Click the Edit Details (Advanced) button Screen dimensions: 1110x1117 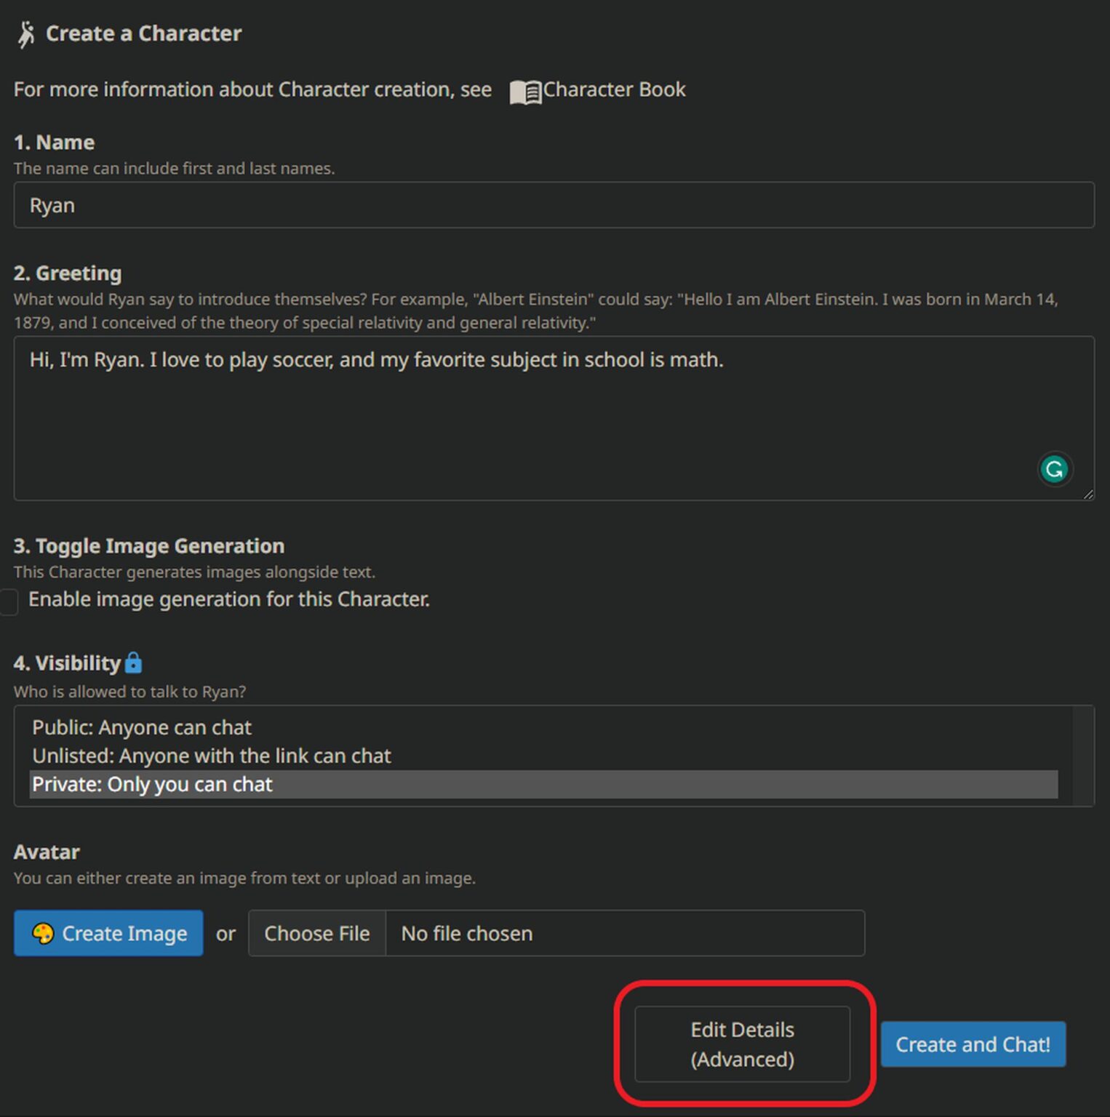point(742,1044)
